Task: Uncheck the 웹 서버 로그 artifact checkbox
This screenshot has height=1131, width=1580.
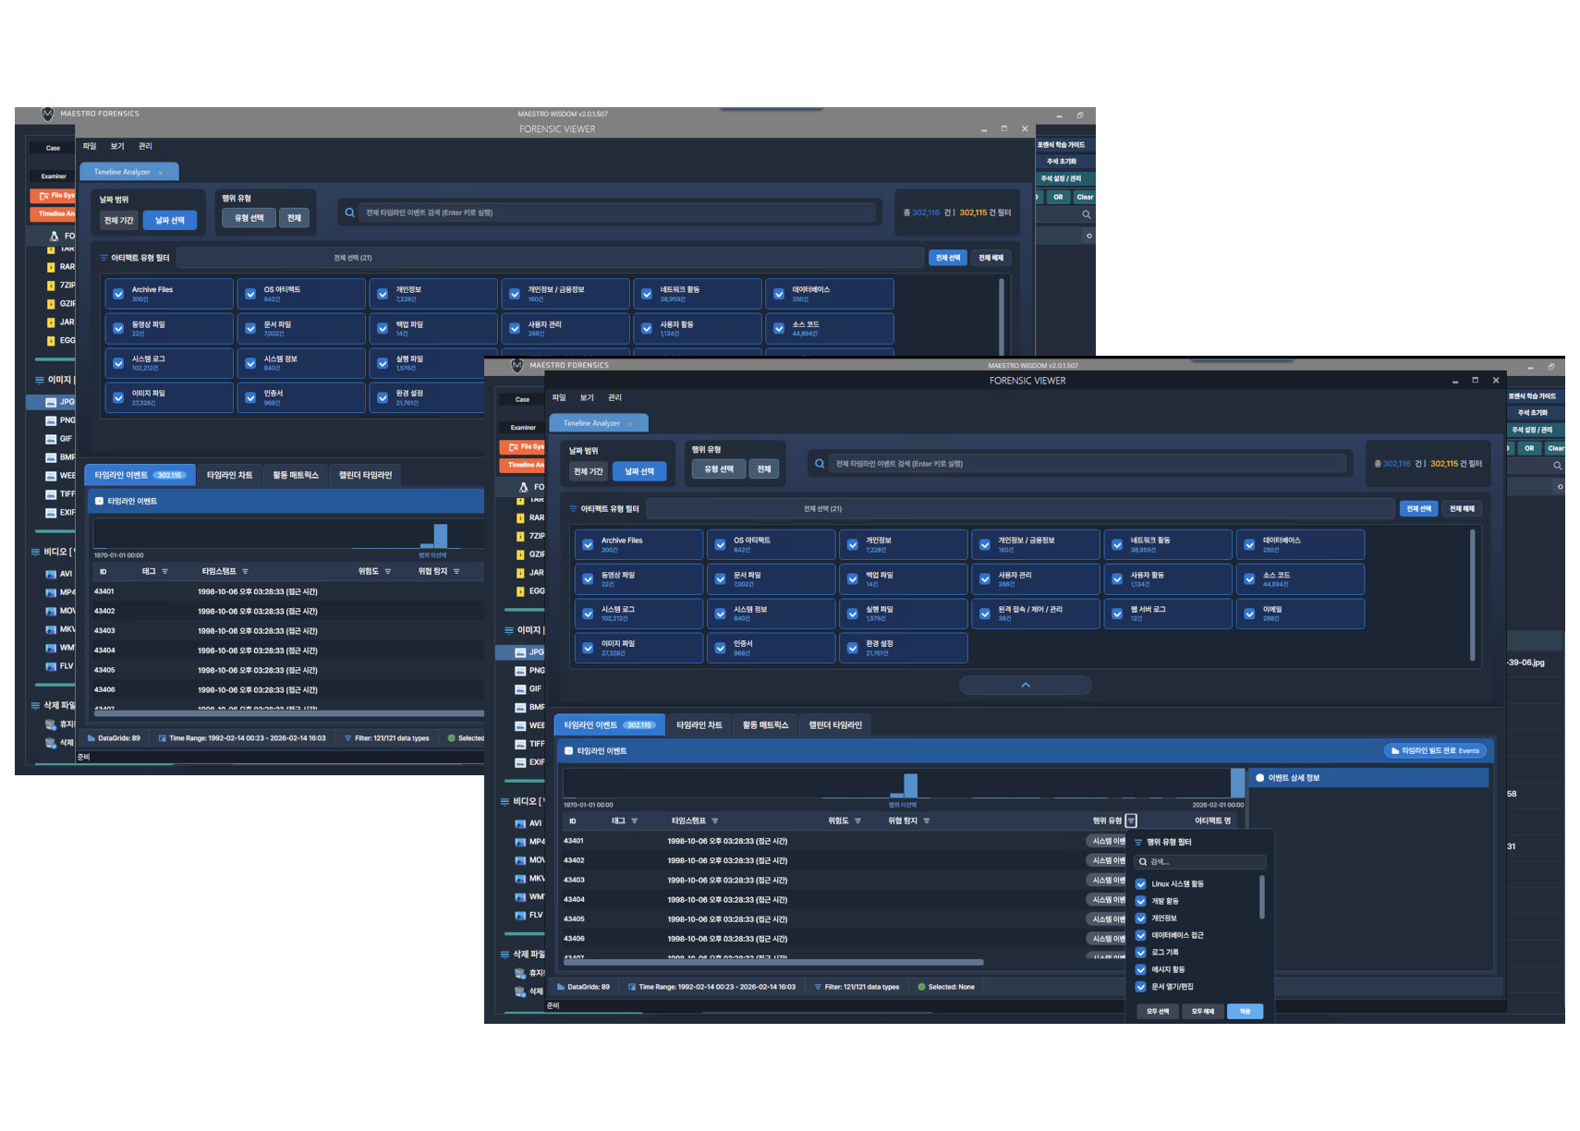Action: 1117,614
